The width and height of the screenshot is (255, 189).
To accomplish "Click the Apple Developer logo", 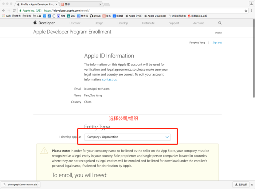I will click(x=44, y=23).
